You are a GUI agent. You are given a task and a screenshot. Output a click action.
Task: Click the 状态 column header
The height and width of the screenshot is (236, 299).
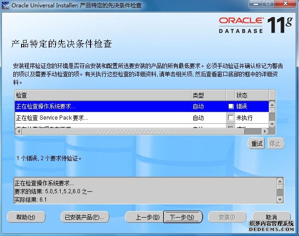[x=252, y=95]
